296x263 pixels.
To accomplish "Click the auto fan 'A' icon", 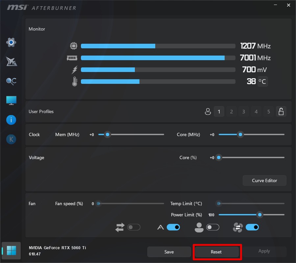I will 160,227.
